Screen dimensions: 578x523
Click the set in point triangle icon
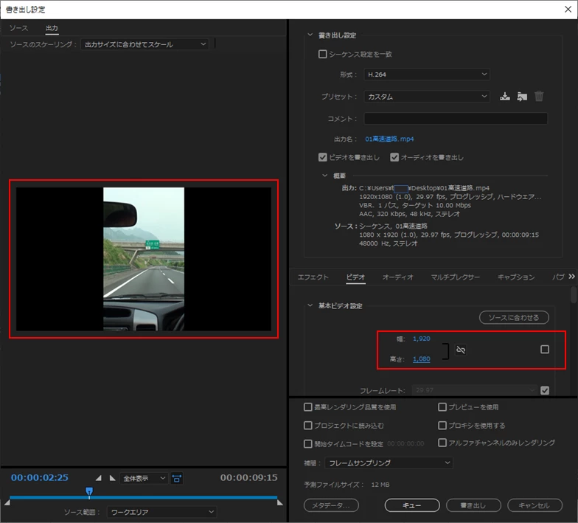click(x=99, y=478)
